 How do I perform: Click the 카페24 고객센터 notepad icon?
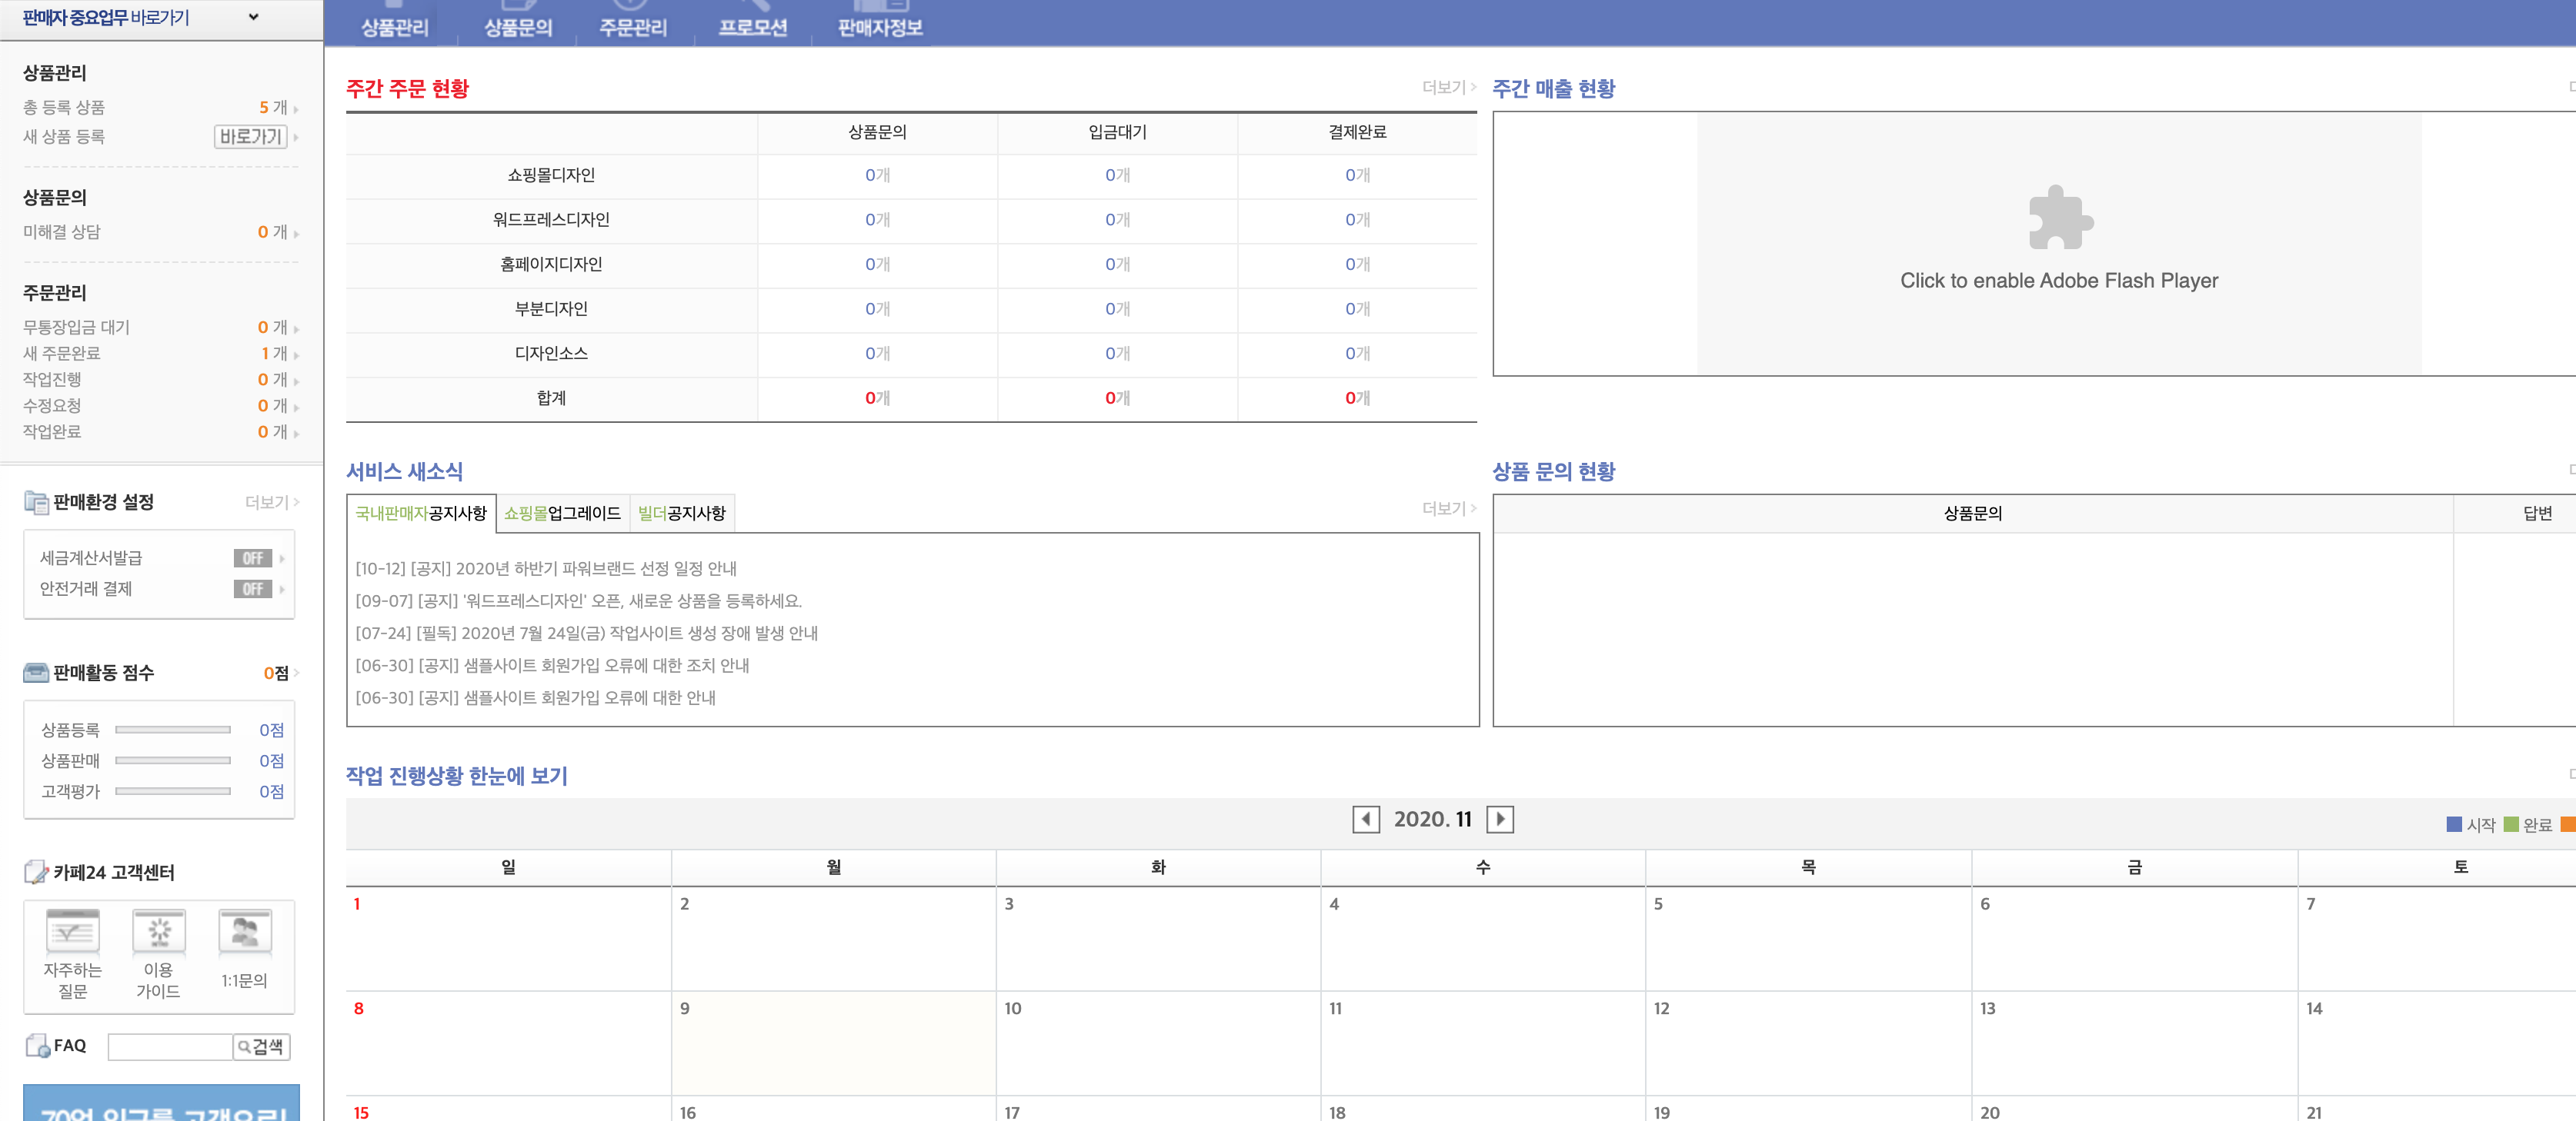(36, 872)
